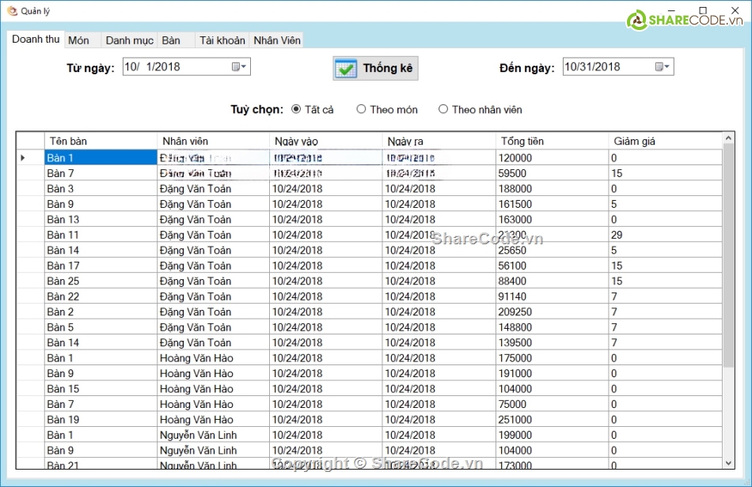The height and width of the screenshot is (487, 752).
Task: Select the Bàn 25 table cell
Action: pyautogui.click(x=101, y=281)
